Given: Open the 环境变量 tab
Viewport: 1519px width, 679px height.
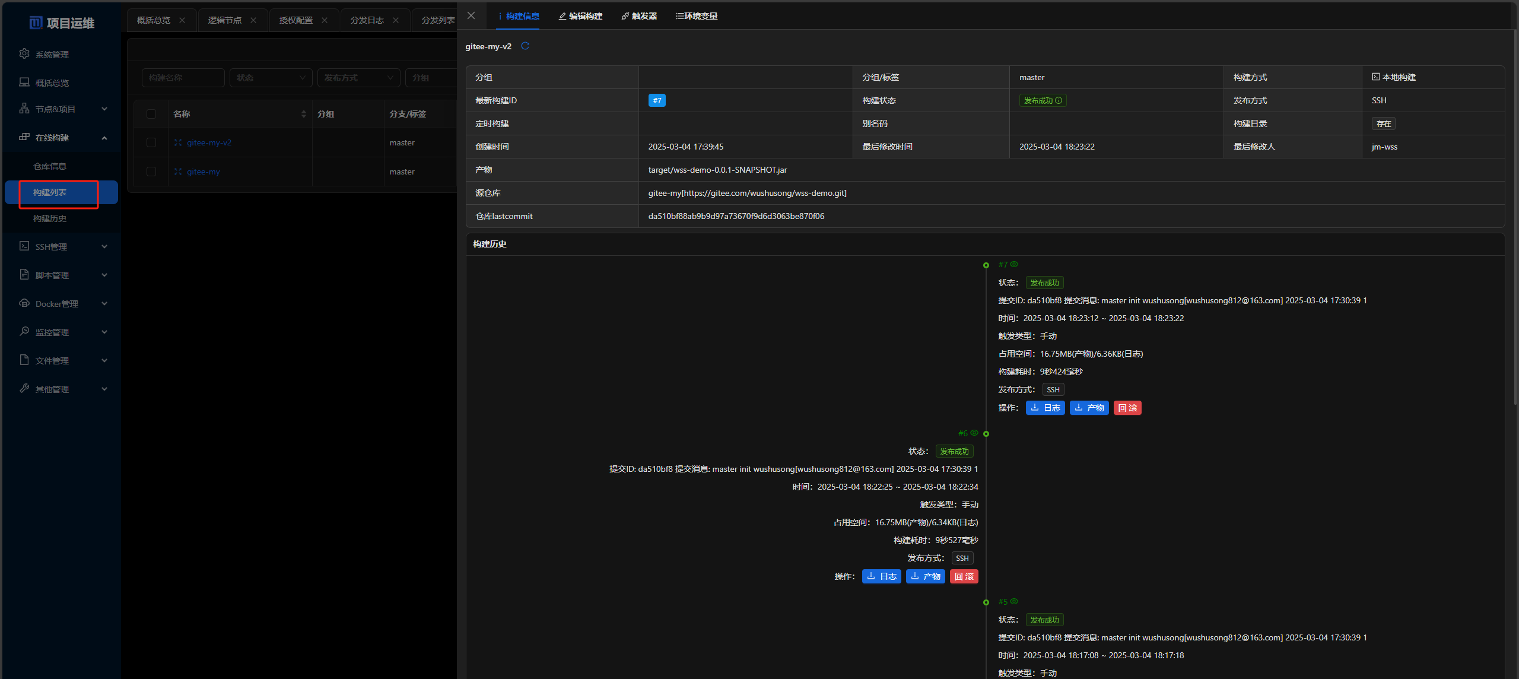Looking at the screenshot, I should [x=697, y=16].
